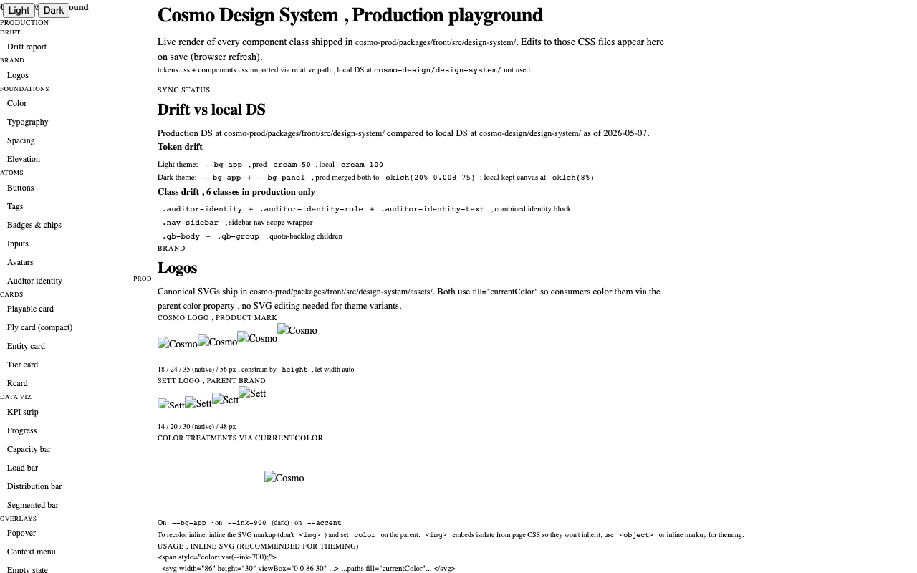Click the .nav-sidebar class name
Viewport: 917px width, 573px height.
[190, 223]
